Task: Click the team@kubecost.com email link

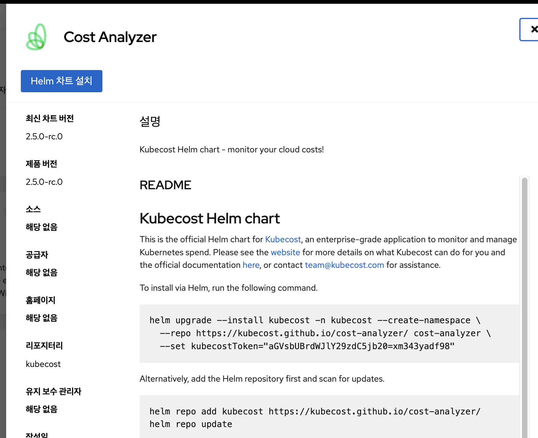Action: [x=344, y=265]
